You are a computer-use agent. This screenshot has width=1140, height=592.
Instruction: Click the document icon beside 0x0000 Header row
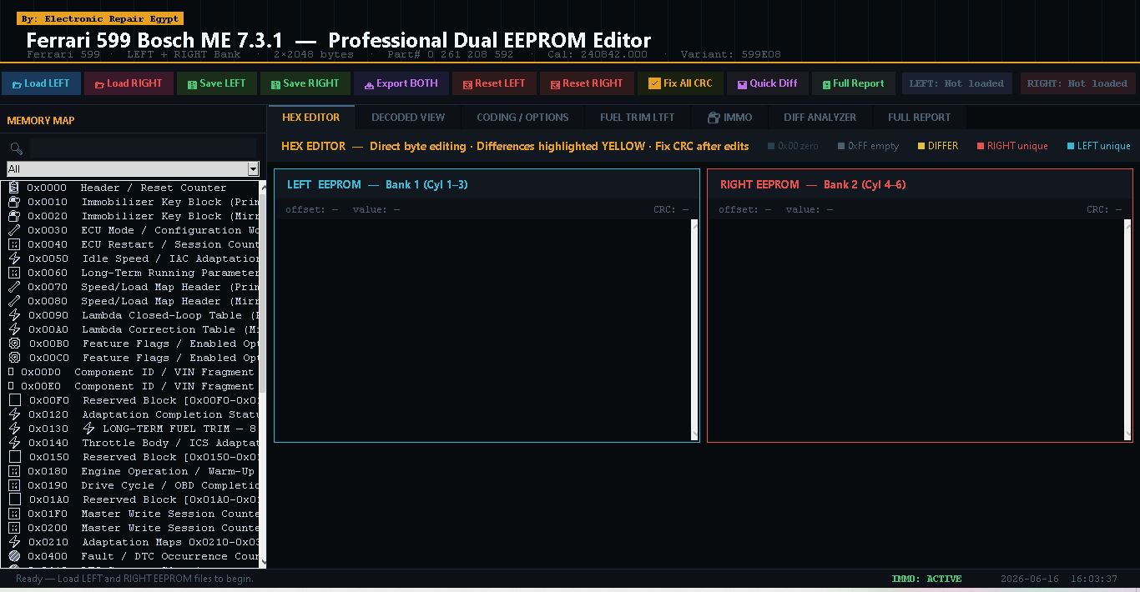[x=14, y=188]
